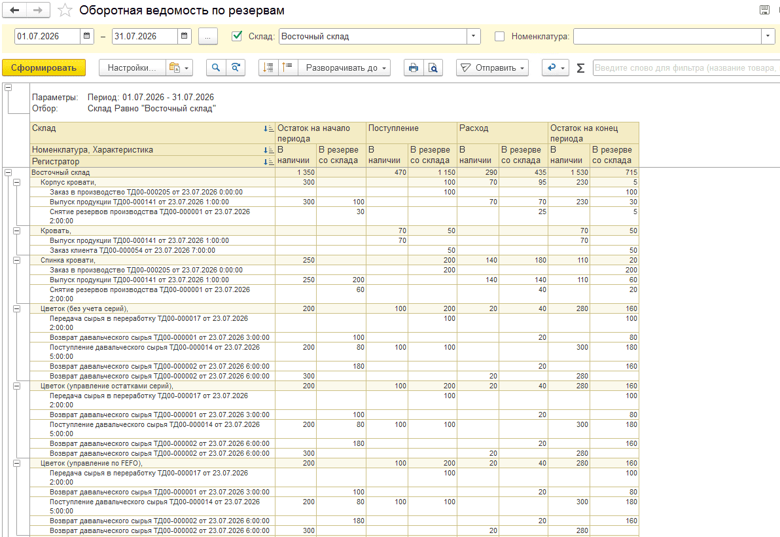Go back with the left arrow

tap(14, 10)
